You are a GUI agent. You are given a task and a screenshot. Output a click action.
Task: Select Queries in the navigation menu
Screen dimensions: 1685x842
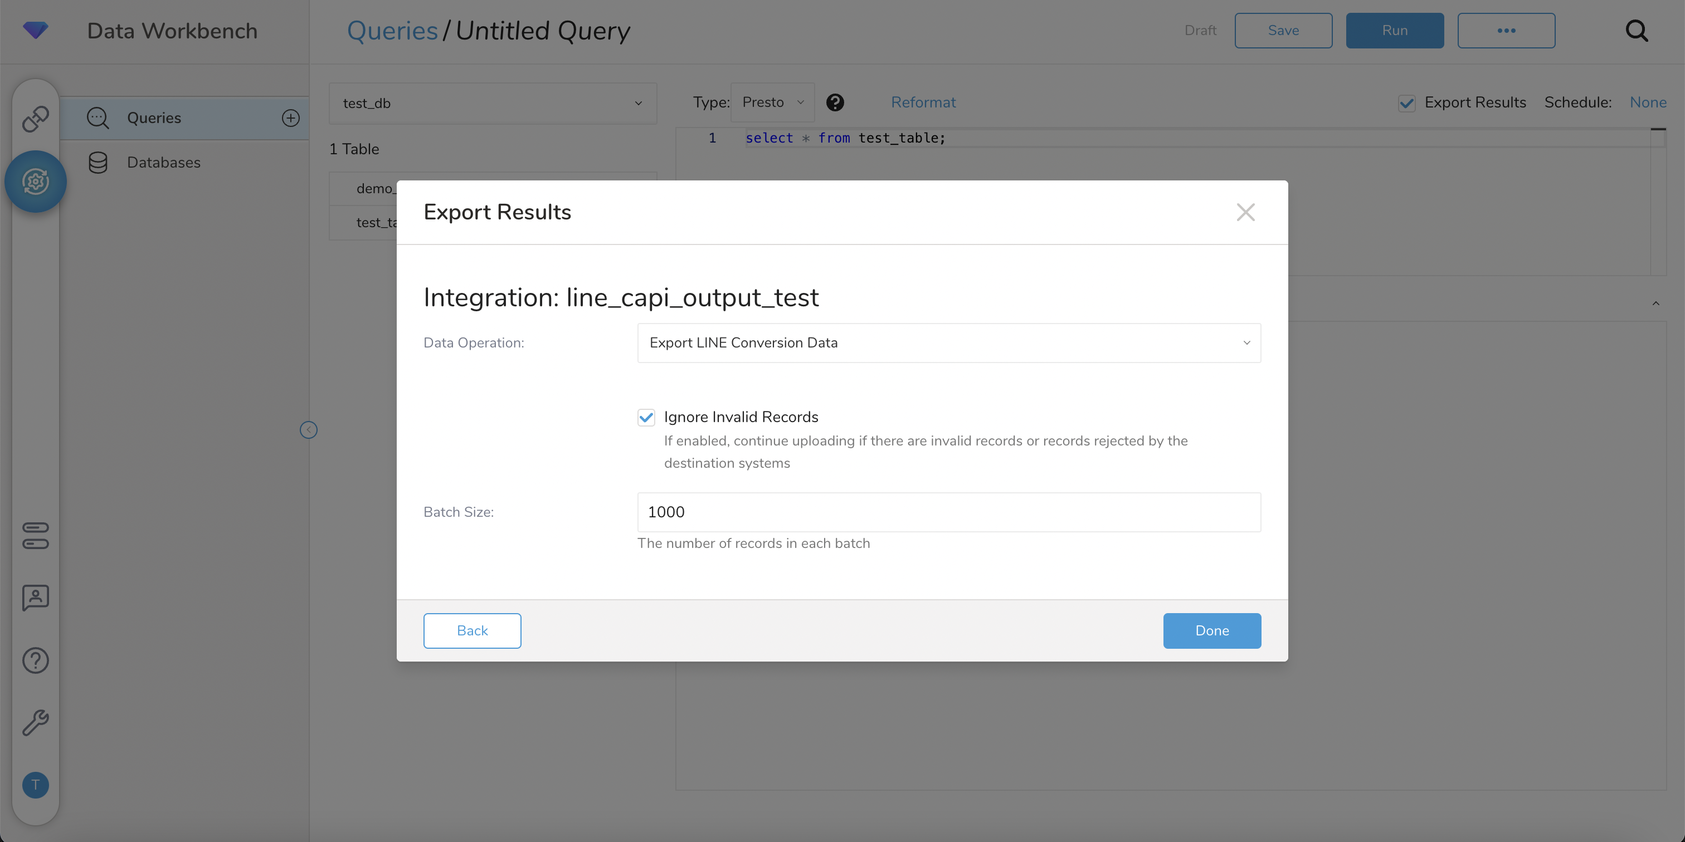tap(154, 118)
